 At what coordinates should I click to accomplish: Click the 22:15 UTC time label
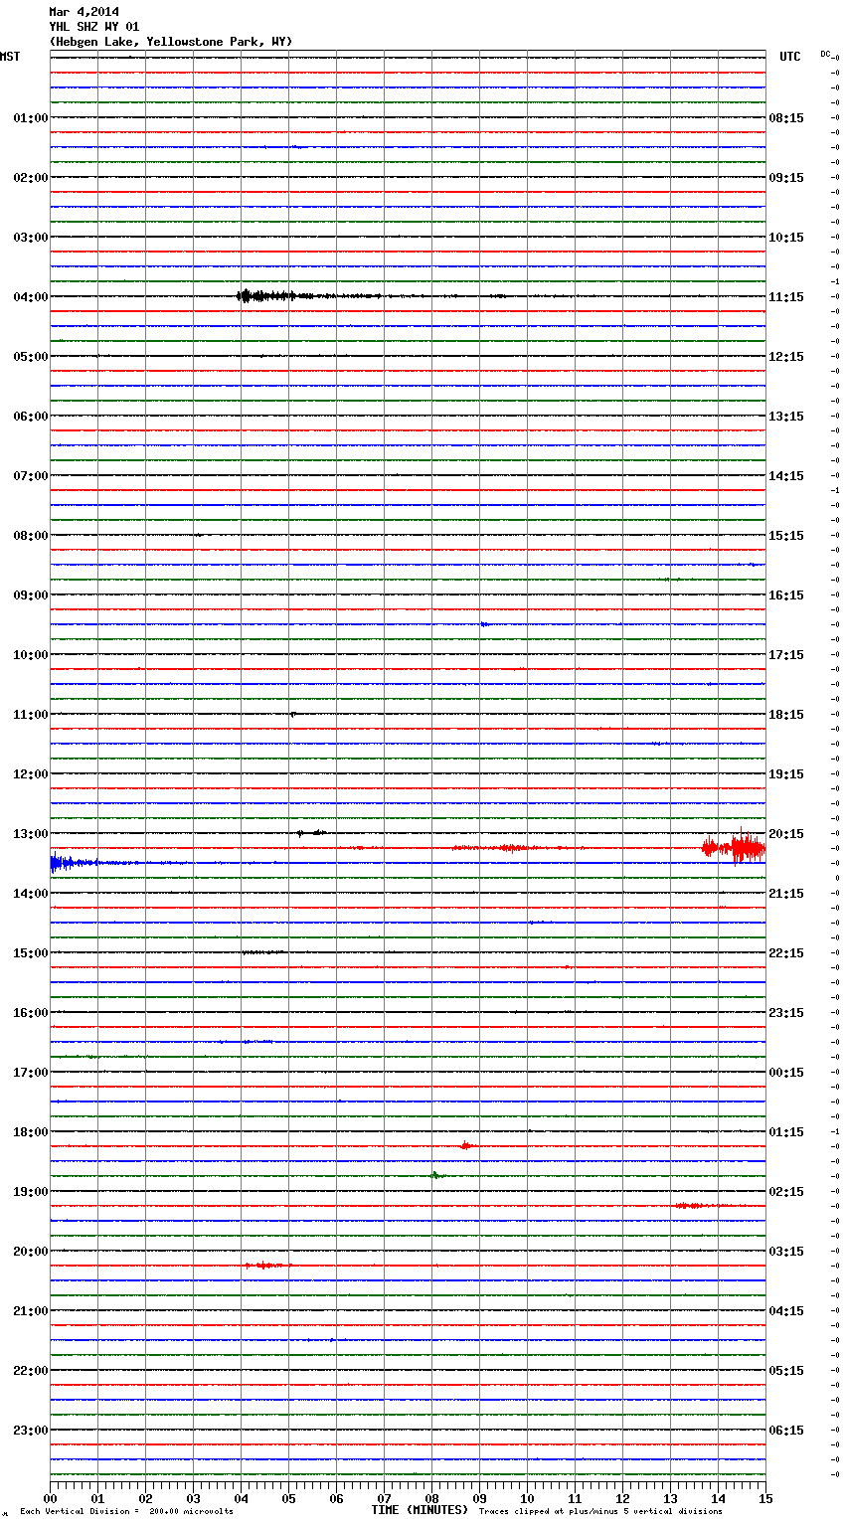[x=786, y=953]
